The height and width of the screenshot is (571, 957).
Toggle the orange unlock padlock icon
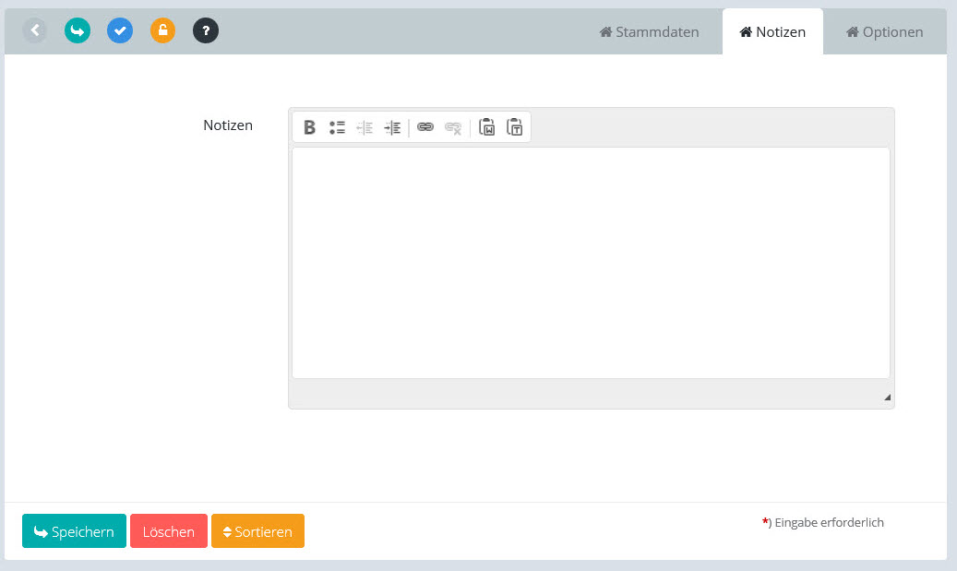(x=162, y=30)
